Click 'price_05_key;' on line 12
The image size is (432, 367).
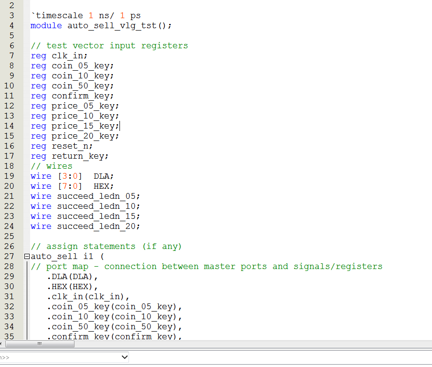pos(85,106)
